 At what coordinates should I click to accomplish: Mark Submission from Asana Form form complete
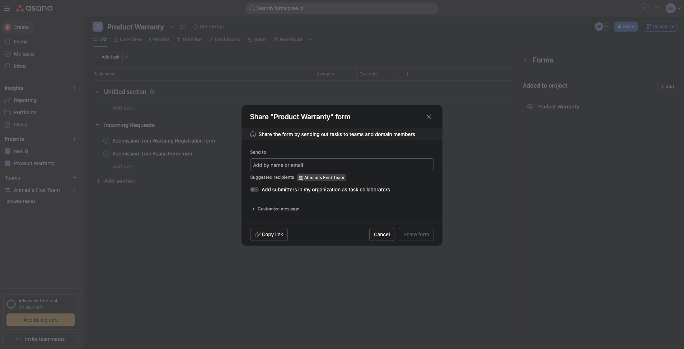pyautogui.click(x=106, y=154)
